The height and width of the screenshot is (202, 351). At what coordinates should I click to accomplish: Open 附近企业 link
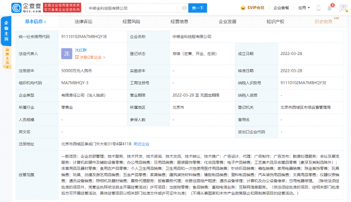click(x=142, y=144)
